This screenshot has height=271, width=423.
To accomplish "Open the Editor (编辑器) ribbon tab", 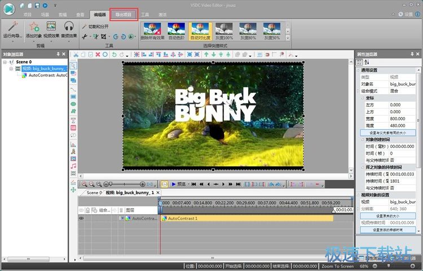I will click(x=99, y=15).
